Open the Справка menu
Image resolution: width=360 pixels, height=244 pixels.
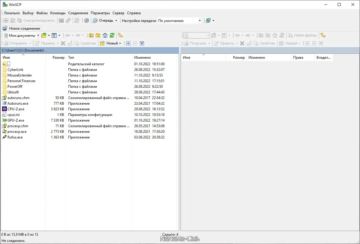pyautogui.click(x=134, y=13)
